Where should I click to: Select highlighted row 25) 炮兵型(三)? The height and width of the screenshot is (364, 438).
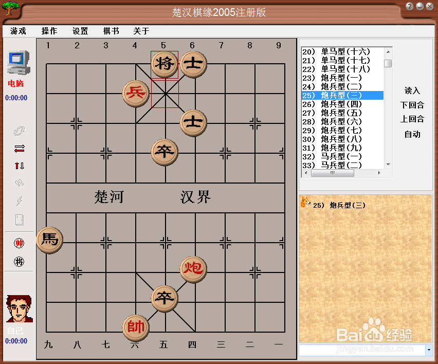click(x=343, y=95)
